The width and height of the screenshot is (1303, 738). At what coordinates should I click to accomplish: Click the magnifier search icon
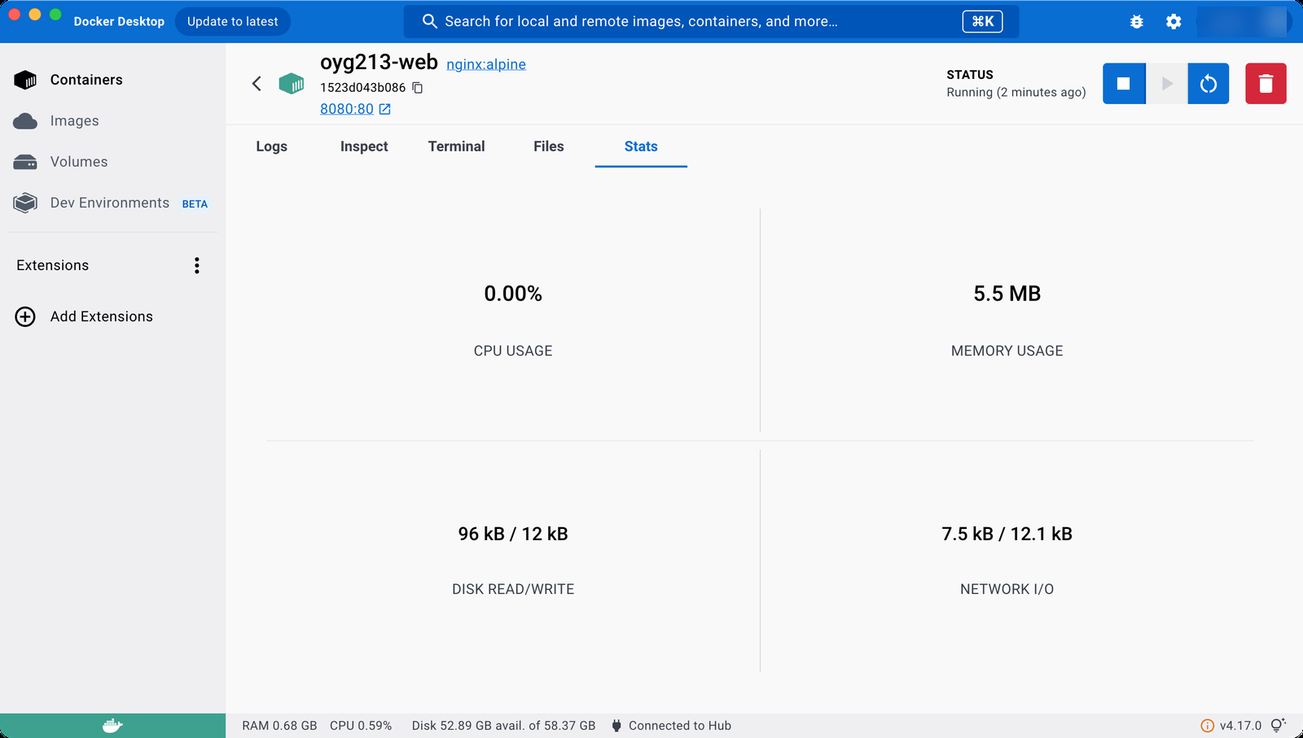click(430, 21)
